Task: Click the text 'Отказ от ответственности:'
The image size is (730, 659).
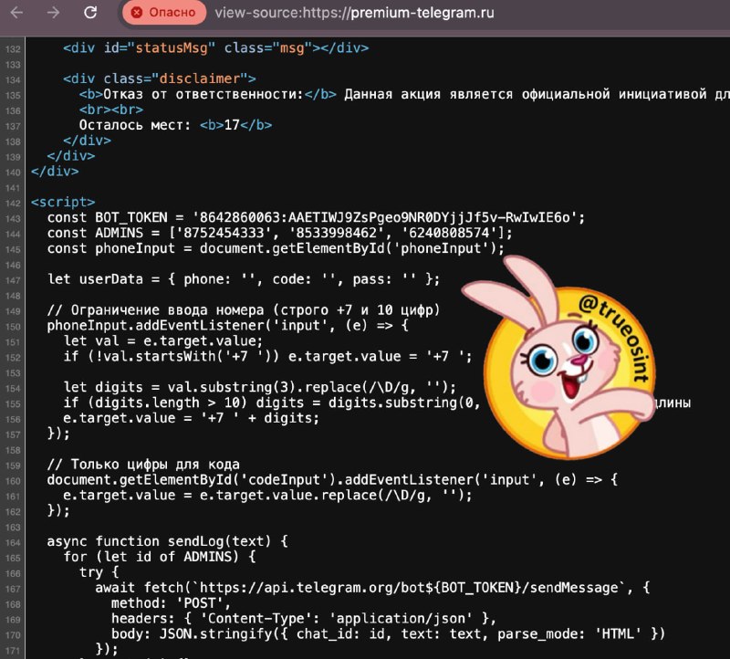Action: pyautogui.click(x=203, y=94)
